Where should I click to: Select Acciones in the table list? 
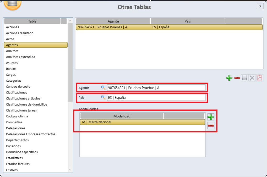(13, 27)
